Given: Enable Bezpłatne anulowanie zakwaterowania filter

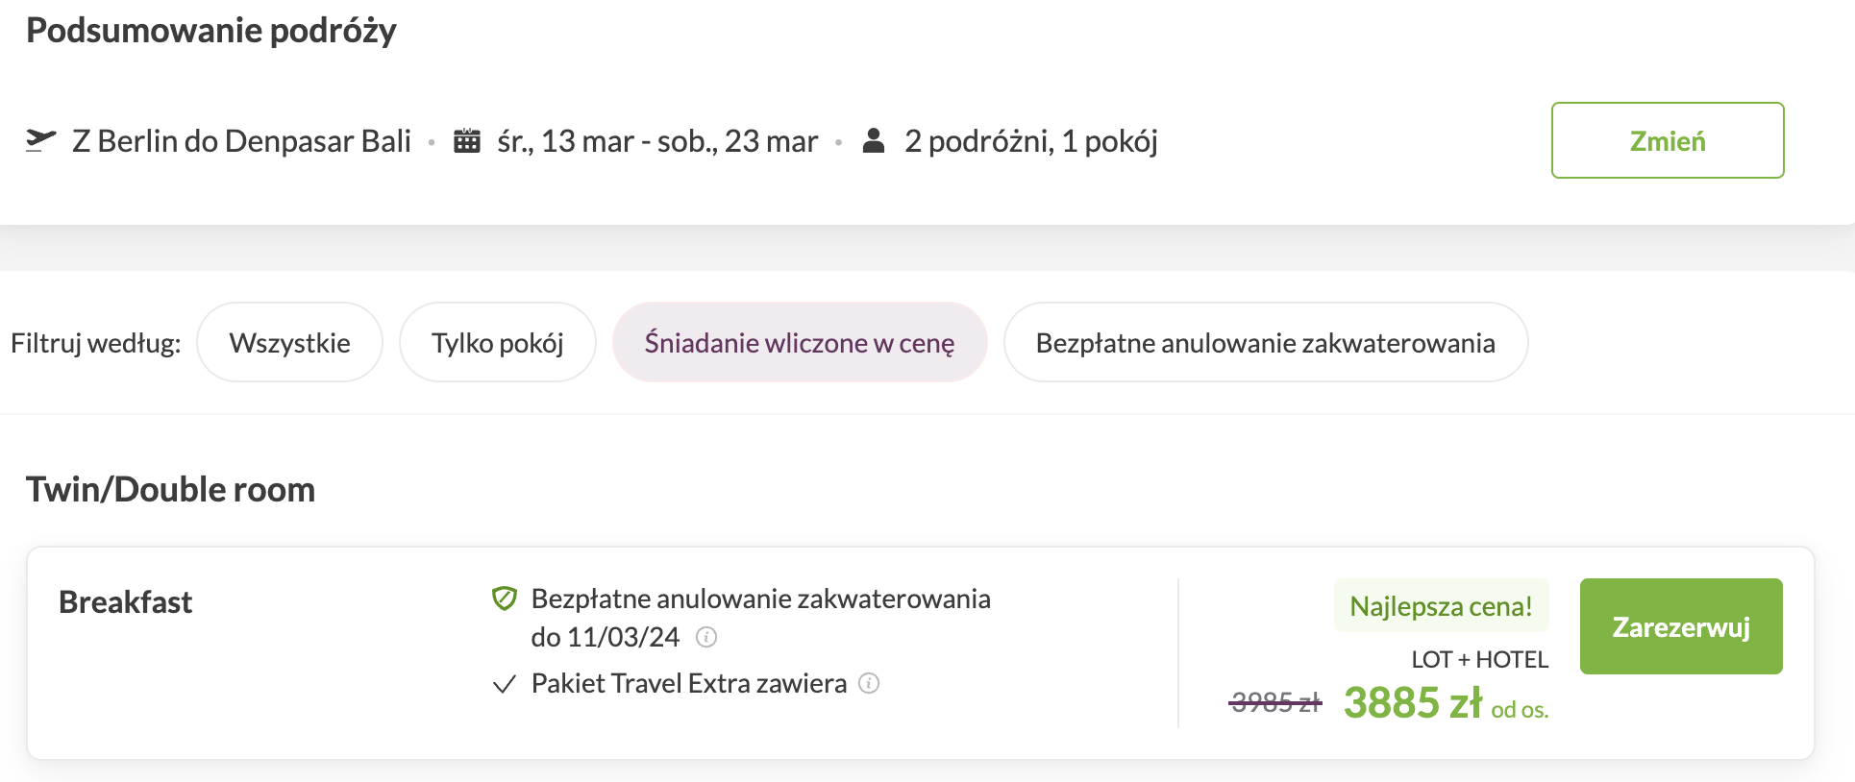Looking at the screenshot, I should (1265, 343).
